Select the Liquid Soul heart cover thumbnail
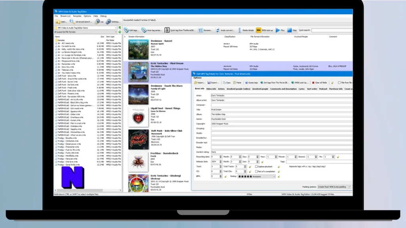 pos(138,117)
